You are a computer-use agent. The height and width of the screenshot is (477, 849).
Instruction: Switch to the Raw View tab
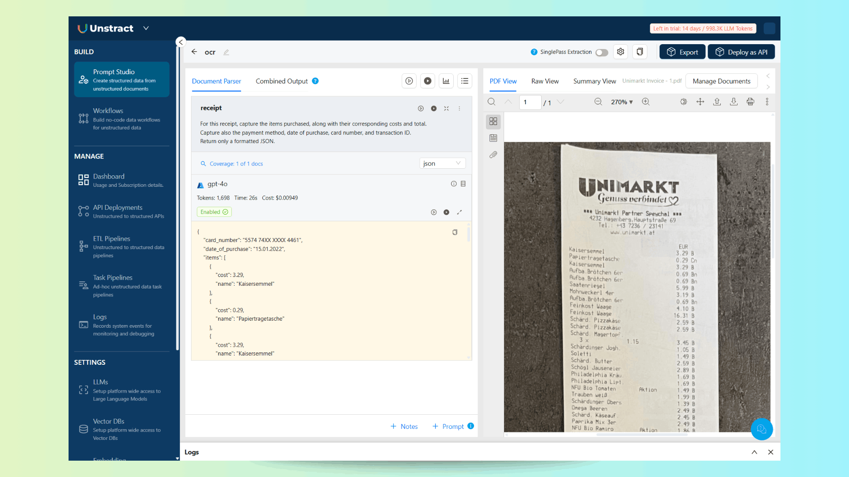545,81
